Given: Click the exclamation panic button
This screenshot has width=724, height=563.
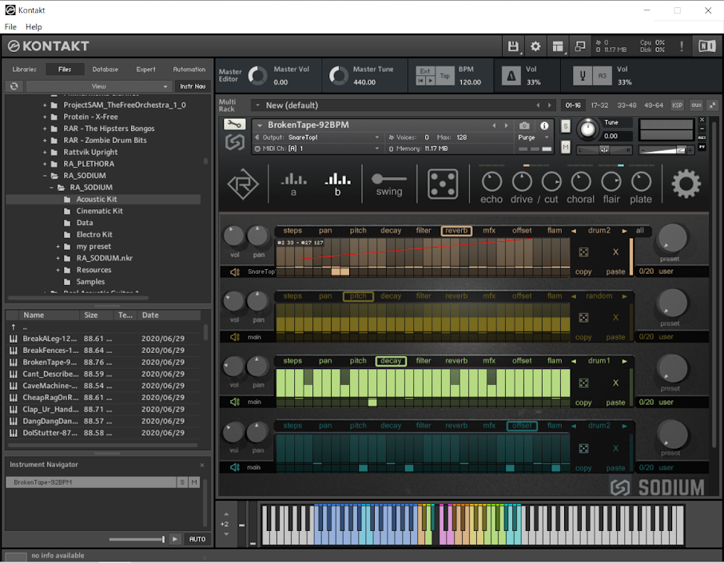Looking at the screenshot, I should tap(682, 46).
